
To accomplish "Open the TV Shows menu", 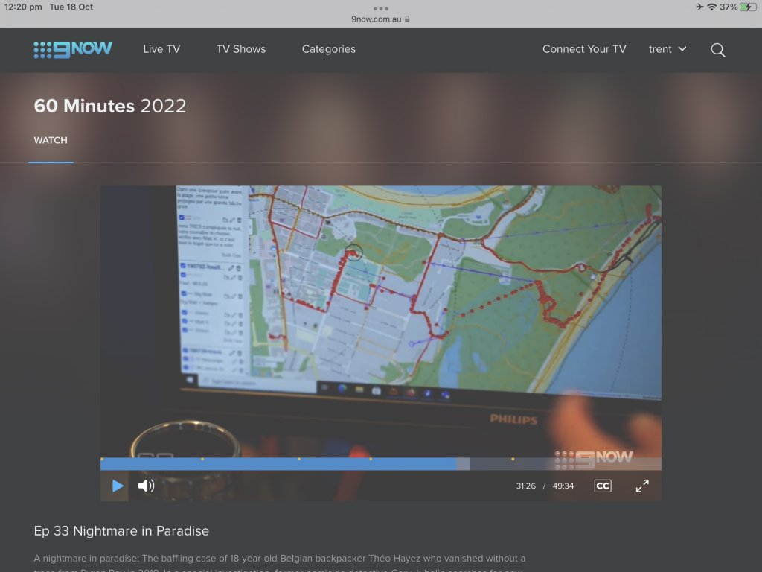I will 240,49.
